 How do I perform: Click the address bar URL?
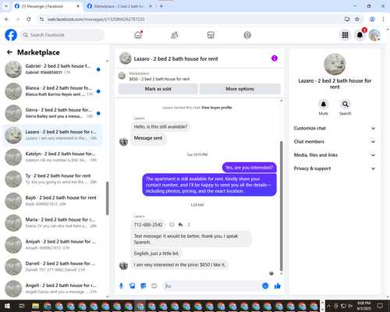pos(96,19)
